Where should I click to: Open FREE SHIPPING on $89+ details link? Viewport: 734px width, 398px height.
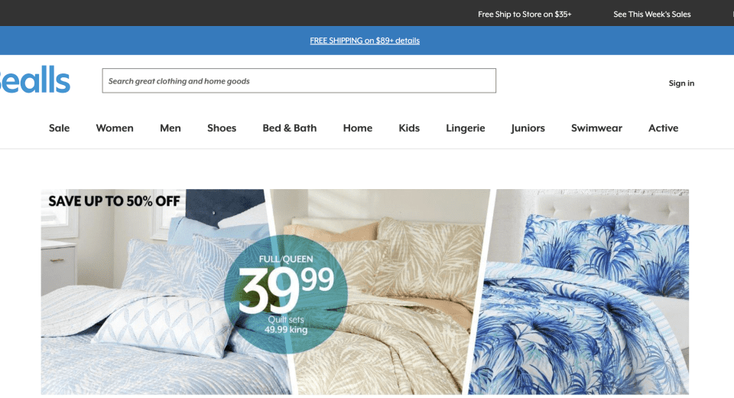coord(365,41)
